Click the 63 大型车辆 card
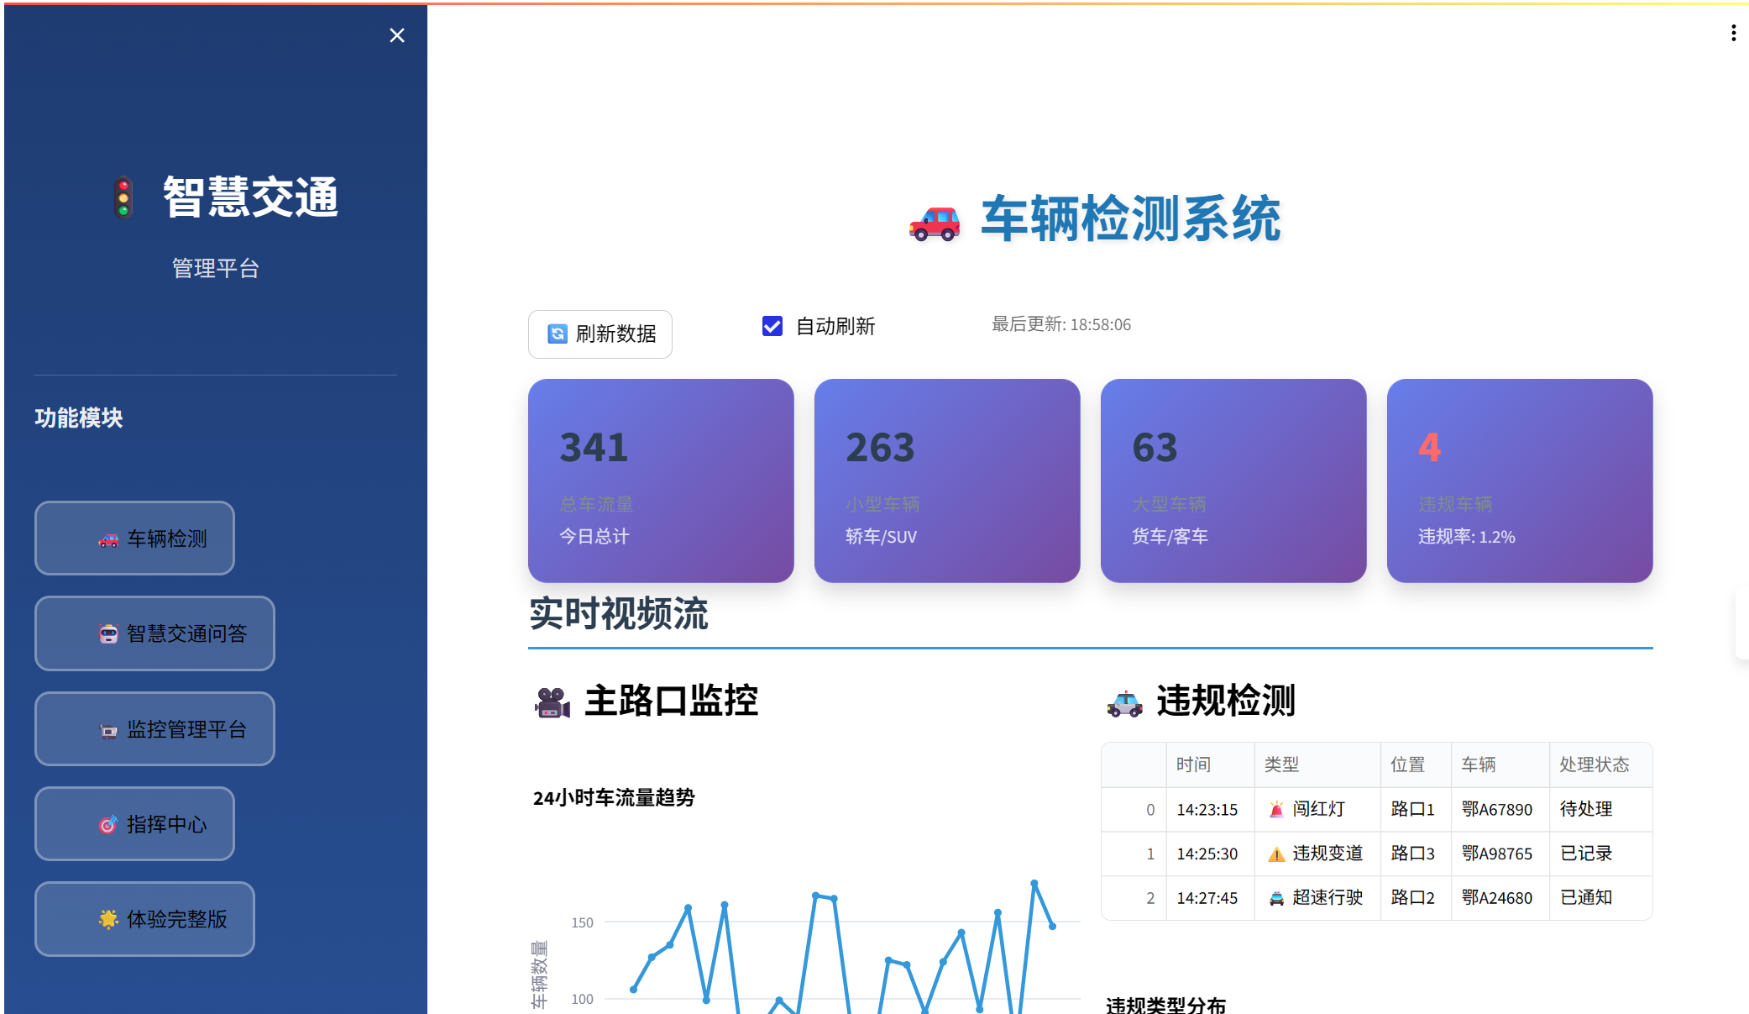 point(1233,481)
